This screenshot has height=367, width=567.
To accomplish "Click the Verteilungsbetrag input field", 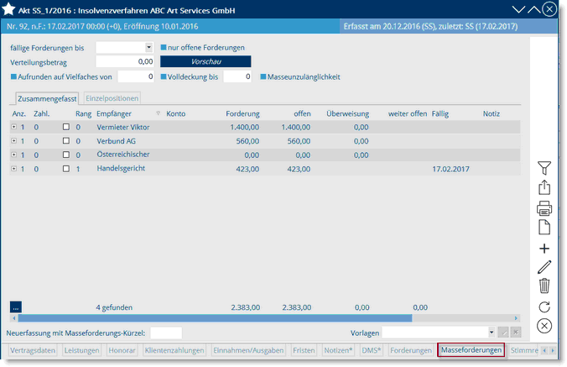I will [x=125, y=61].
